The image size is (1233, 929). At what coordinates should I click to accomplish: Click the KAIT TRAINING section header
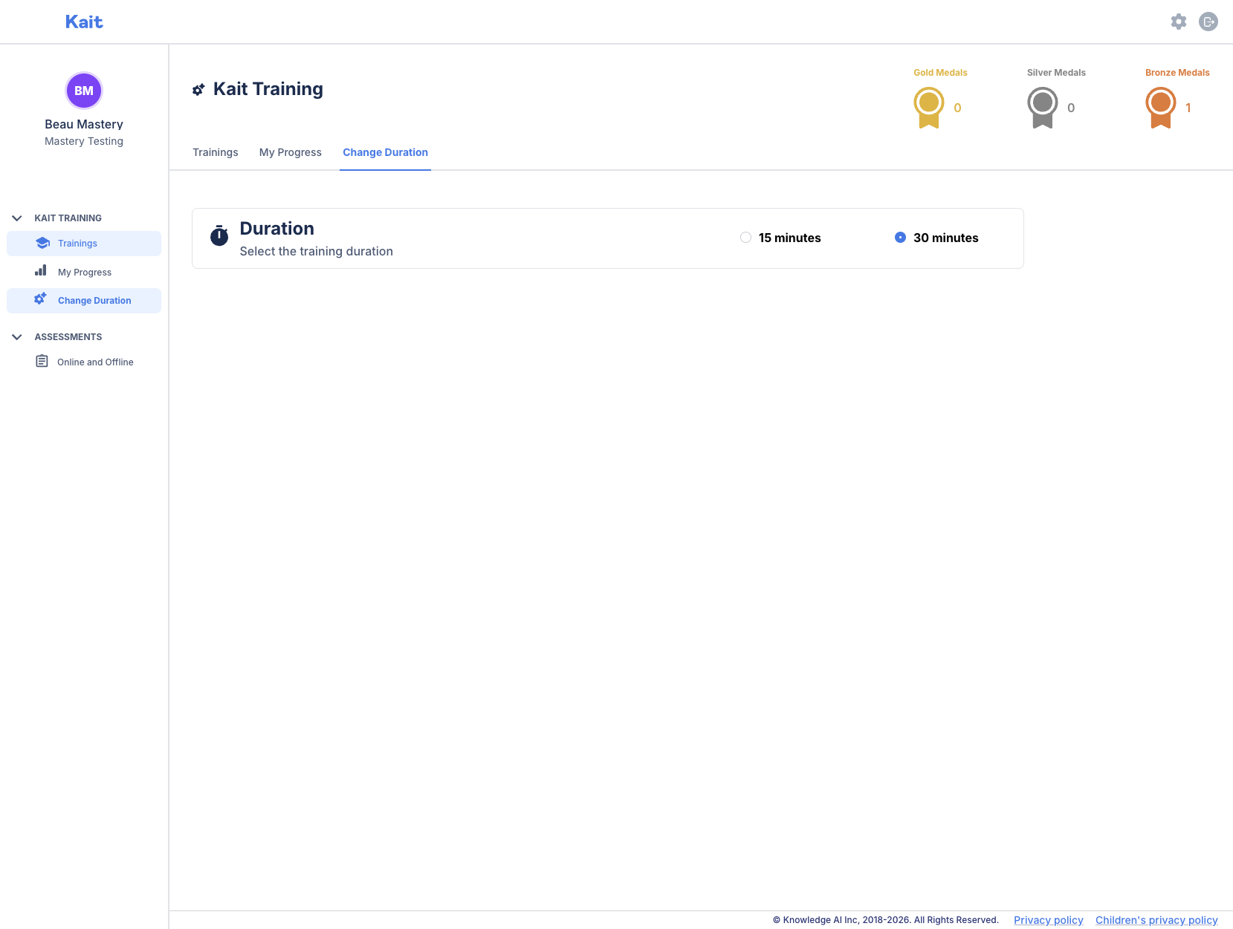coord(68,218)
